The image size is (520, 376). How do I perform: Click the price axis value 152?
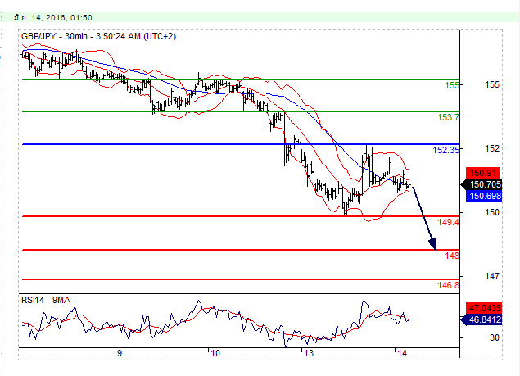[492, 148]
